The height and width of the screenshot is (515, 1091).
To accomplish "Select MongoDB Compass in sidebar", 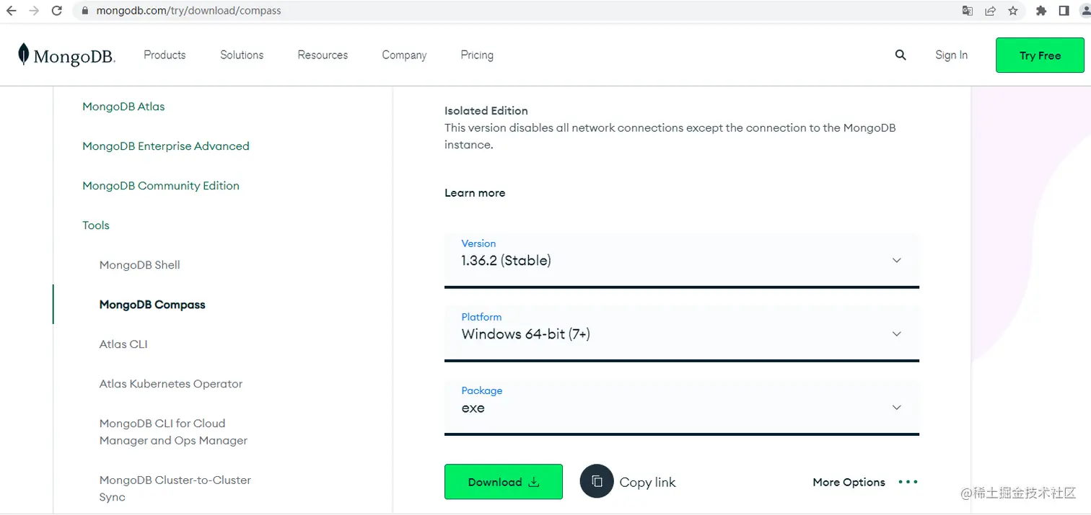I will (x=152, y=305).
